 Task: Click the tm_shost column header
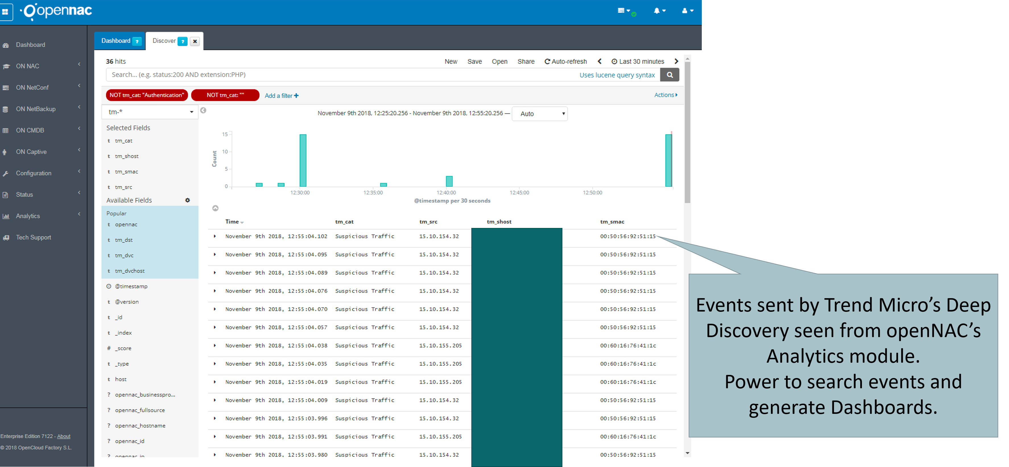point(499,222)
